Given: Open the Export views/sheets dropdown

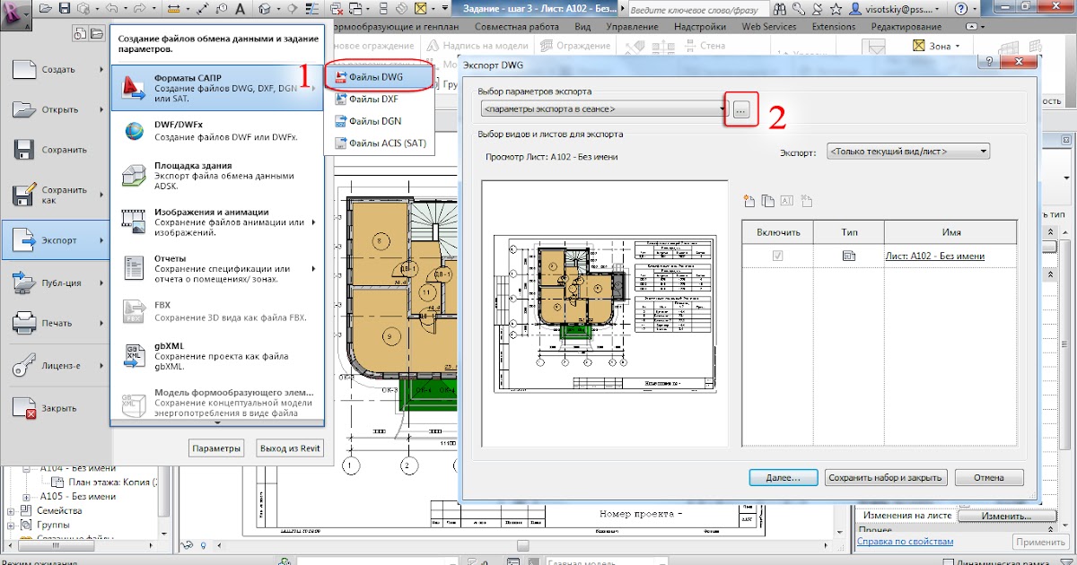Looking at the screenshot, I should coord(907,152).
